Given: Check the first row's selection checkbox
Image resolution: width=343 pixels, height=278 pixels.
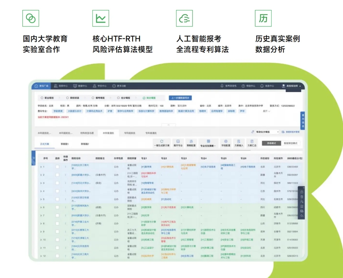Looking at the screenshot, I should (57, 166).
